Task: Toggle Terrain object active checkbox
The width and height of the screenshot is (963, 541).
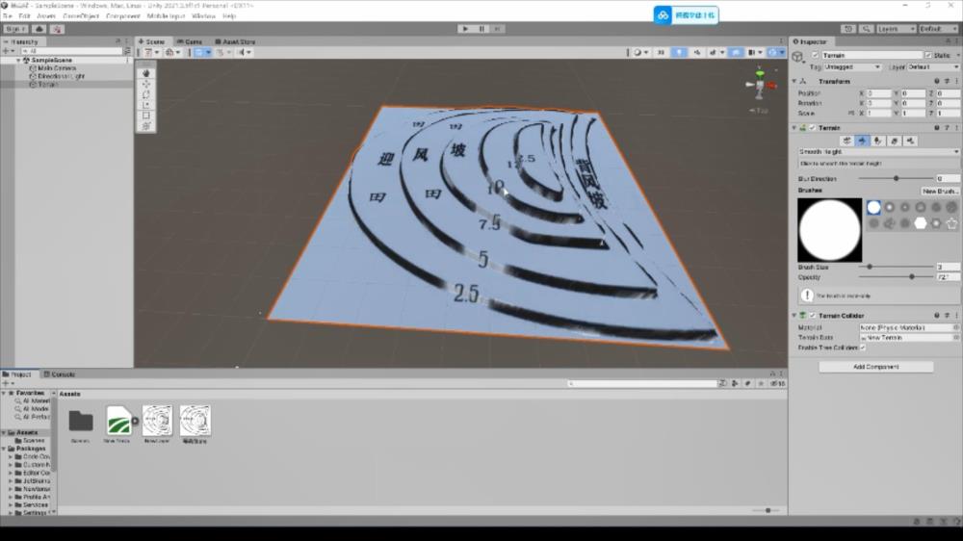Action: pos(815,55)
